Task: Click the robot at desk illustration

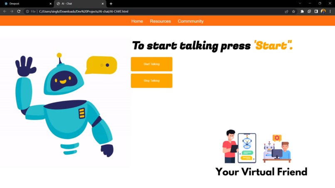Action: [x=277, y=149]
